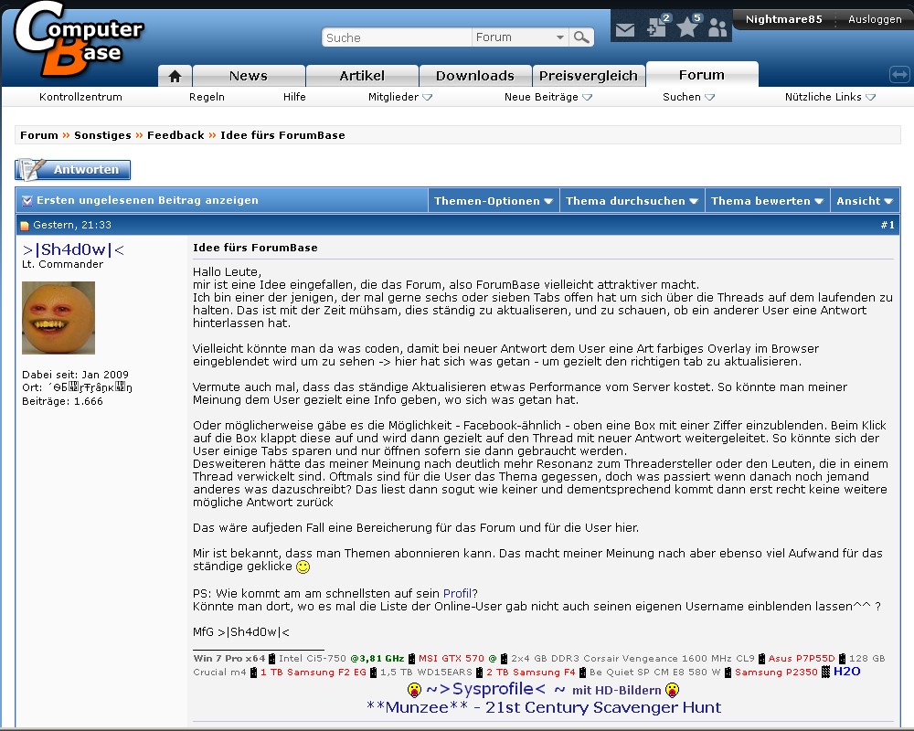This screenshot has width=914, height=731.
Task: Open the Profil link in post
Action: click(x=458, y=593)
